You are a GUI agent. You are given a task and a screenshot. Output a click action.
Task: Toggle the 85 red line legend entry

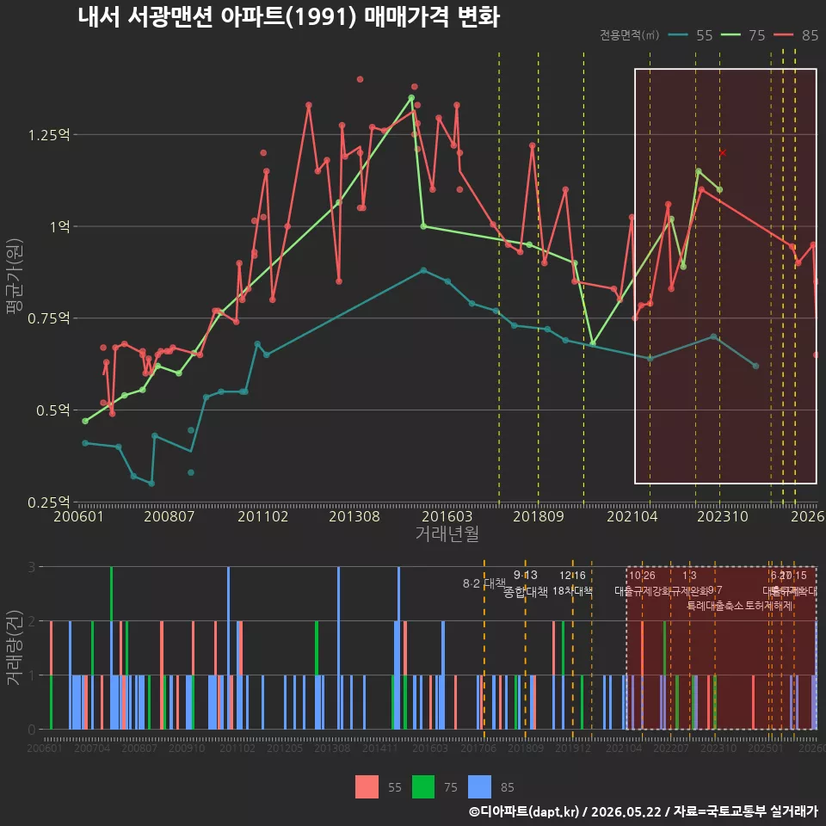[x=796, y=35]
